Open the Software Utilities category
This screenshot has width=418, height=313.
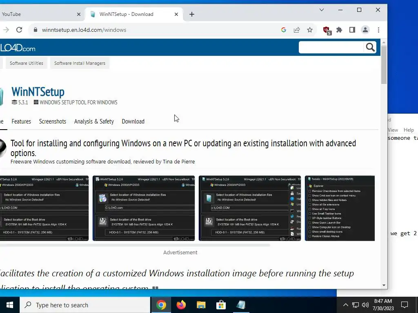27,63
